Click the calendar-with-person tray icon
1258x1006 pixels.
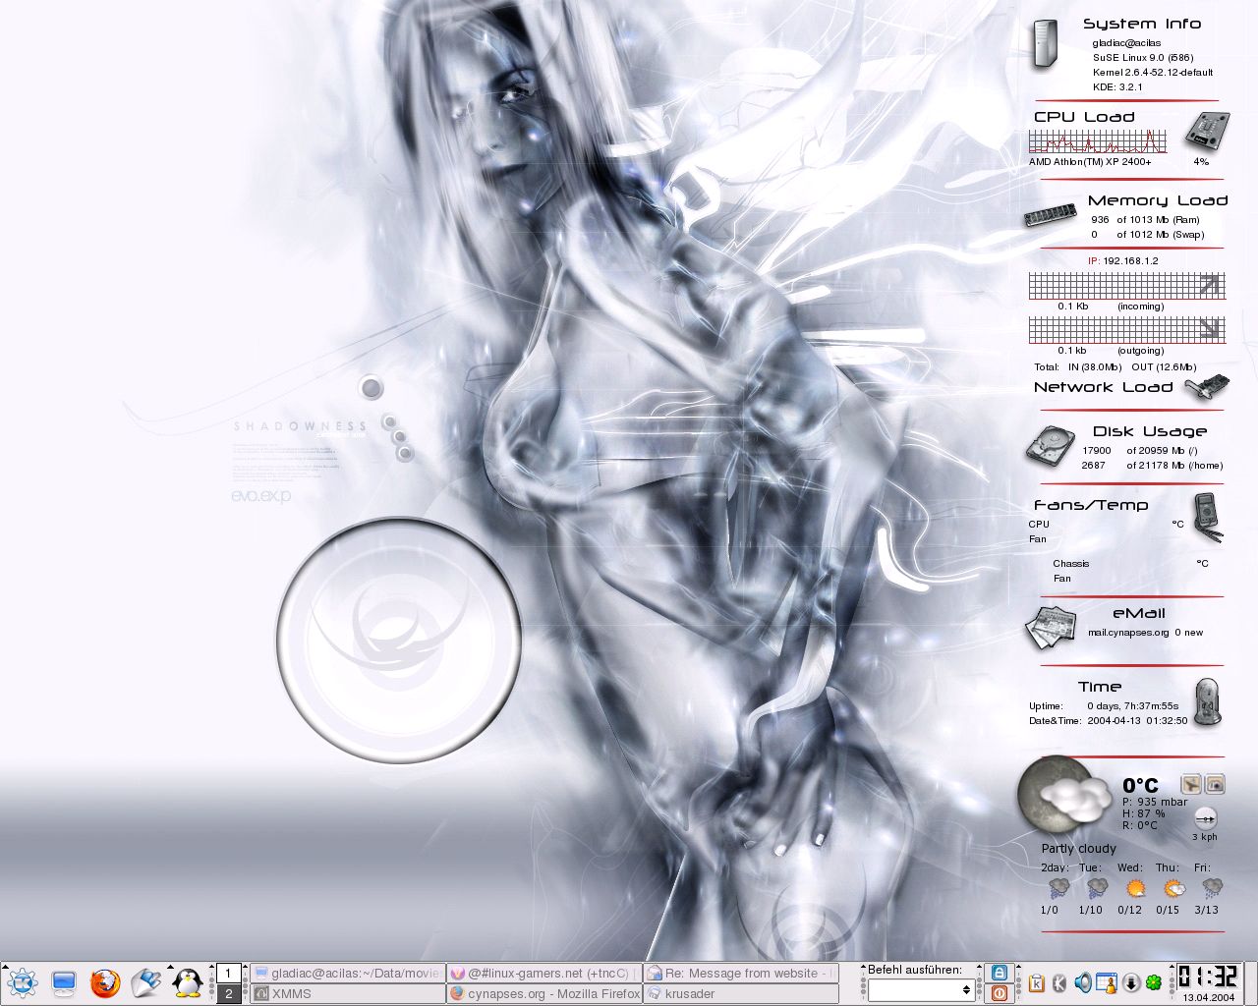[1107, 982]
